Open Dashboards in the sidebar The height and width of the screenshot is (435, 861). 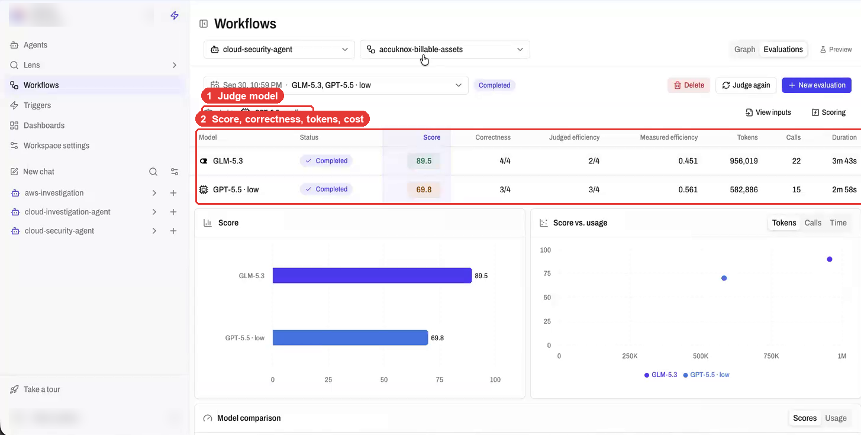click(x=95, y=125)
